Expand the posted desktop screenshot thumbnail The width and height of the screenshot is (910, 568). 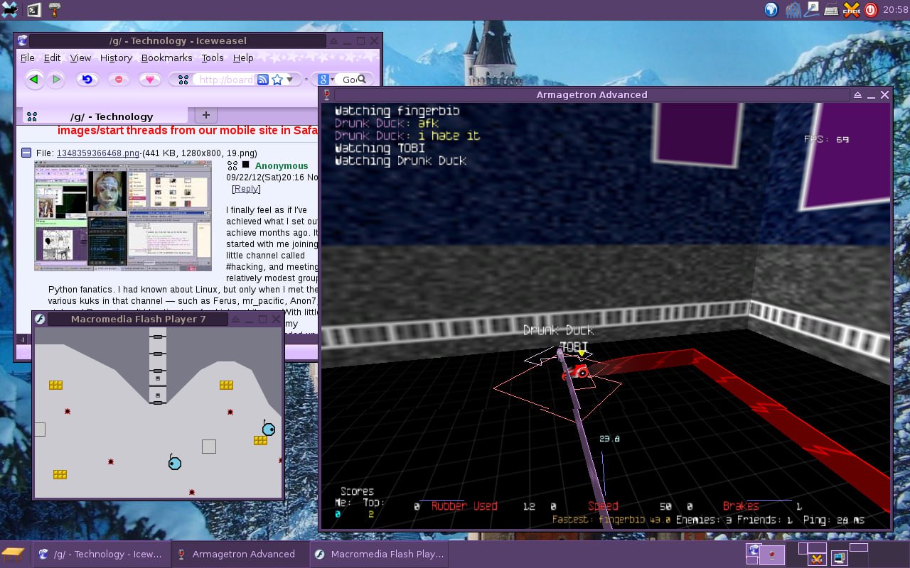tap(123, 216)
